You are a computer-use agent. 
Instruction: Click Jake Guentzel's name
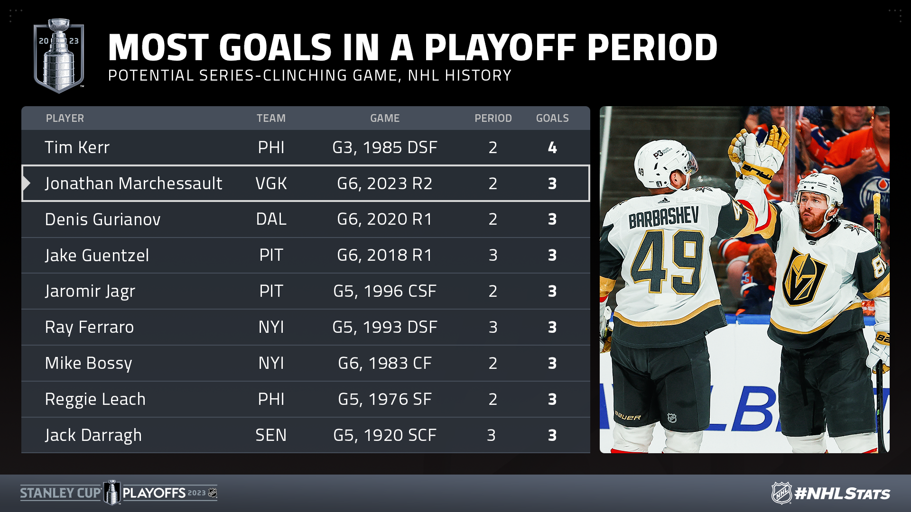coord(97,256)
